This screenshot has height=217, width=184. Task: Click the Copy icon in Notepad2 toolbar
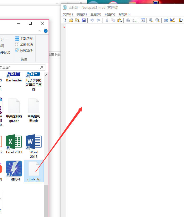[x=113, y=20]
